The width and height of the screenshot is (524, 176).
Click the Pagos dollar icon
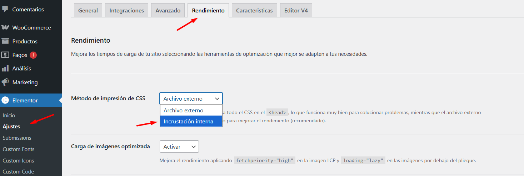[x=5, y=55]
